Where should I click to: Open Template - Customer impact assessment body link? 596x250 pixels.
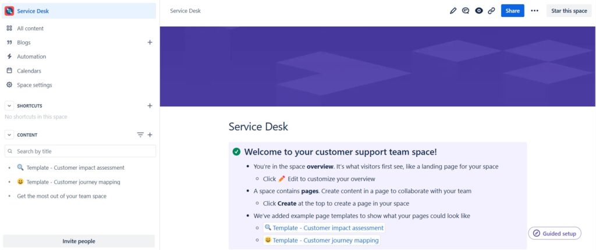(x=324, y=228)
